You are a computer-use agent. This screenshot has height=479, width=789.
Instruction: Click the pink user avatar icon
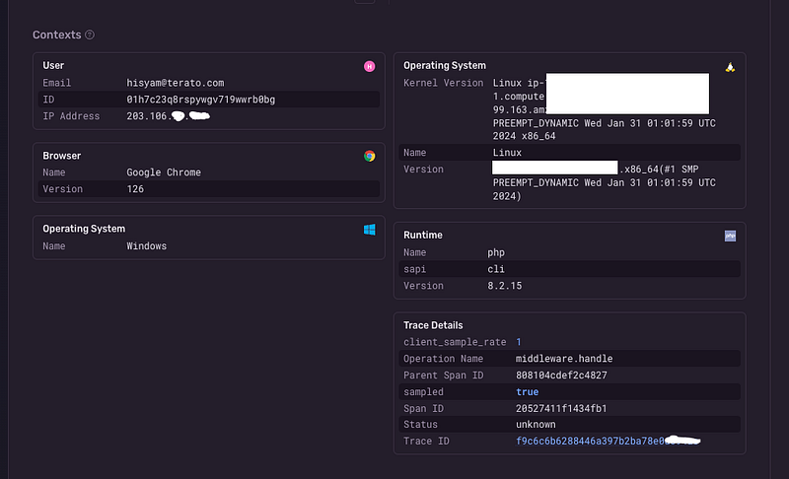tap(369, 66)
